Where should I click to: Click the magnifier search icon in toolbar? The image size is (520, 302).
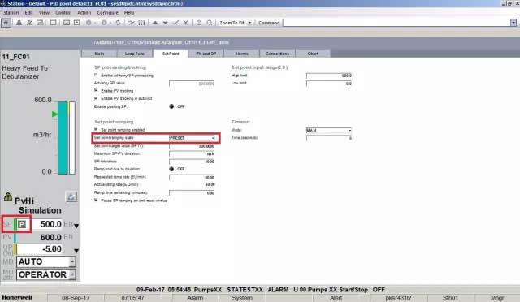pos(210,23)
